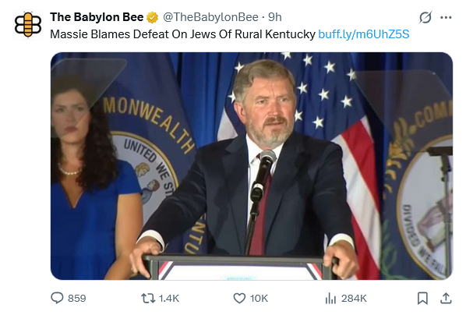Click the @TheBabylonBee handle

click(210, 17)
